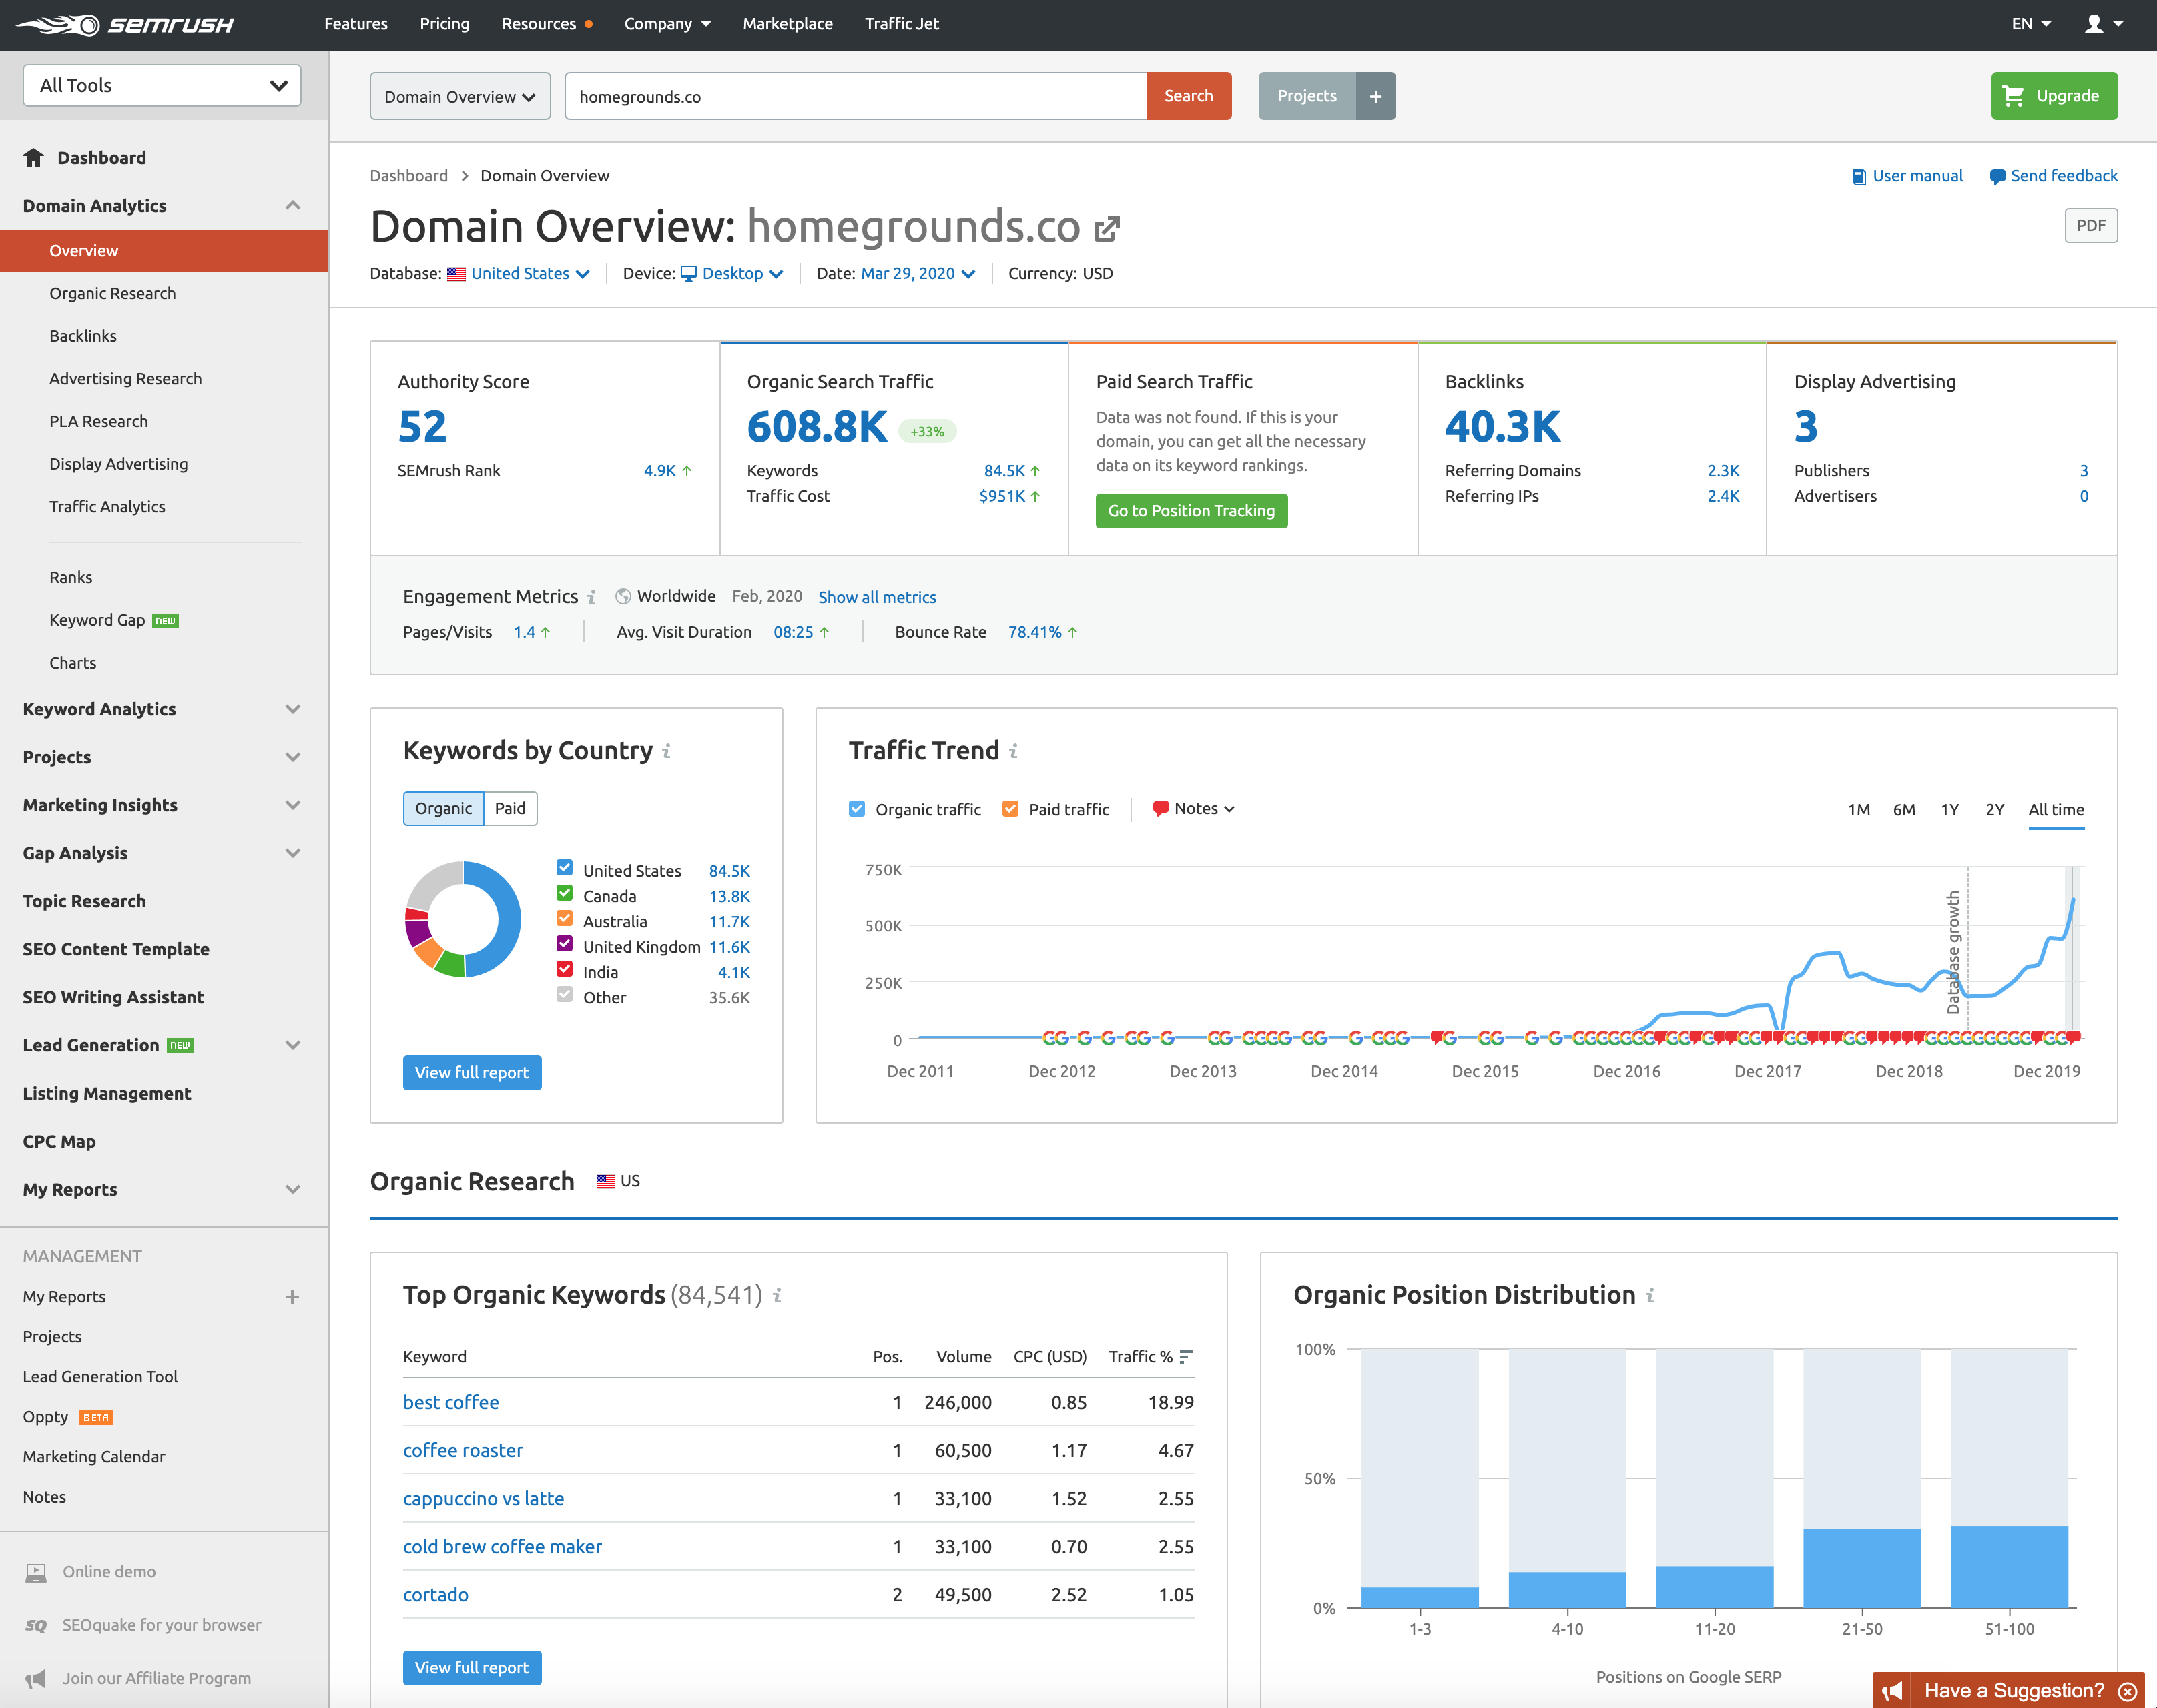
Task: Click the plus icon beside My Reports in Management
Action: (292, 1297)
